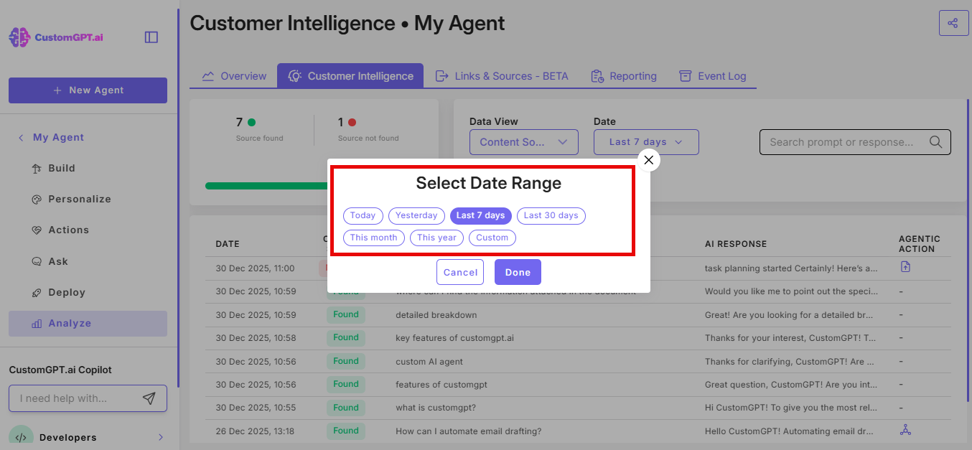Collapse the sidebar panel icon
The width and height of the screenshot is (972, 450).
pos(151,37)
